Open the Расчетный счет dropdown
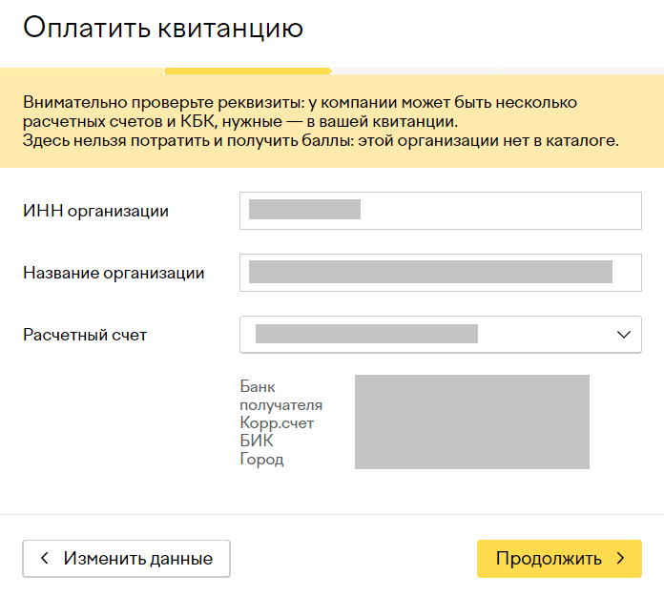The height and width of the screenshot is (596, 664). click(x=441, y=335)
